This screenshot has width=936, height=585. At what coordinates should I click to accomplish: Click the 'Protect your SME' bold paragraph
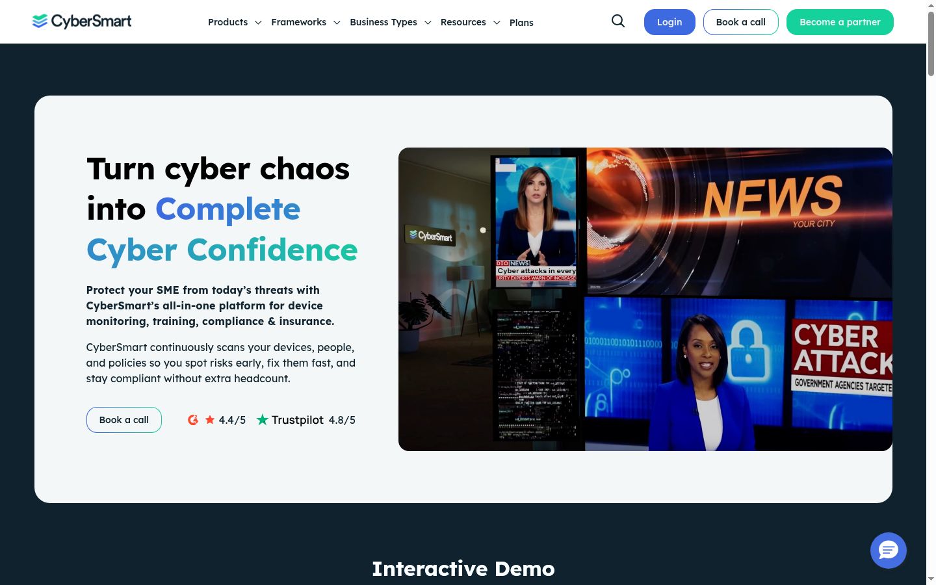coord(211,305)
